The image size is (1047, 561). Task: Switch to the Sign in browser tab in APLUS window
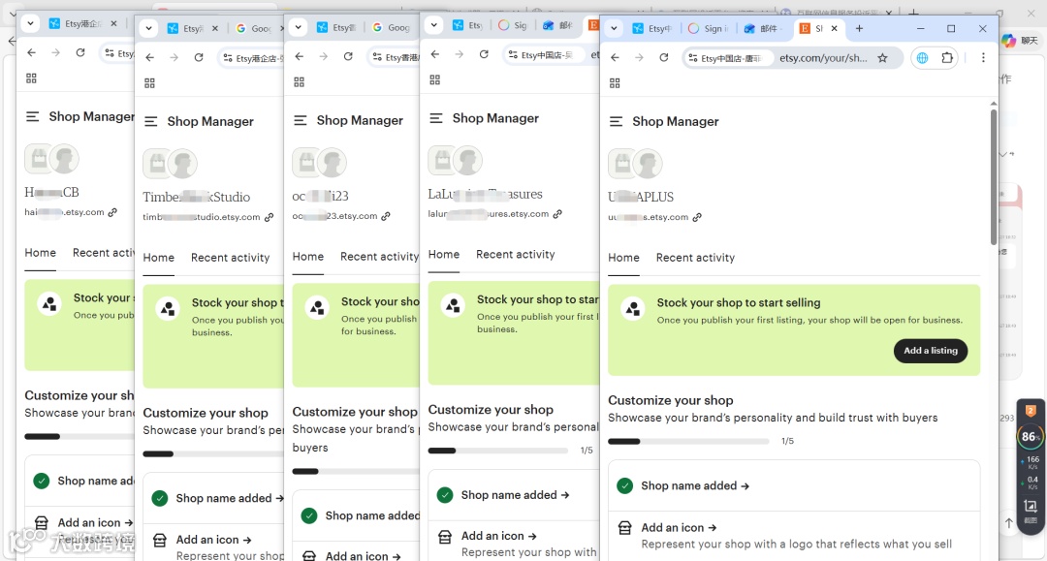tap(709, 29)
